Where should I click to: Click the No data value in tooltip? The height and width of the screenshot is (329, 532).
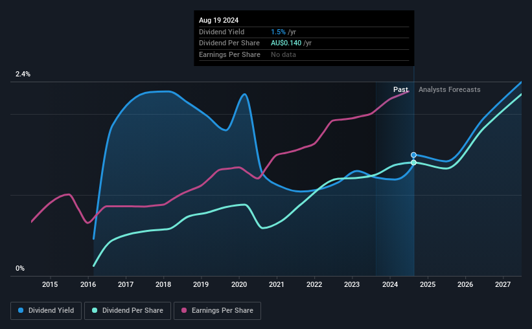click(x=283, y=54)
